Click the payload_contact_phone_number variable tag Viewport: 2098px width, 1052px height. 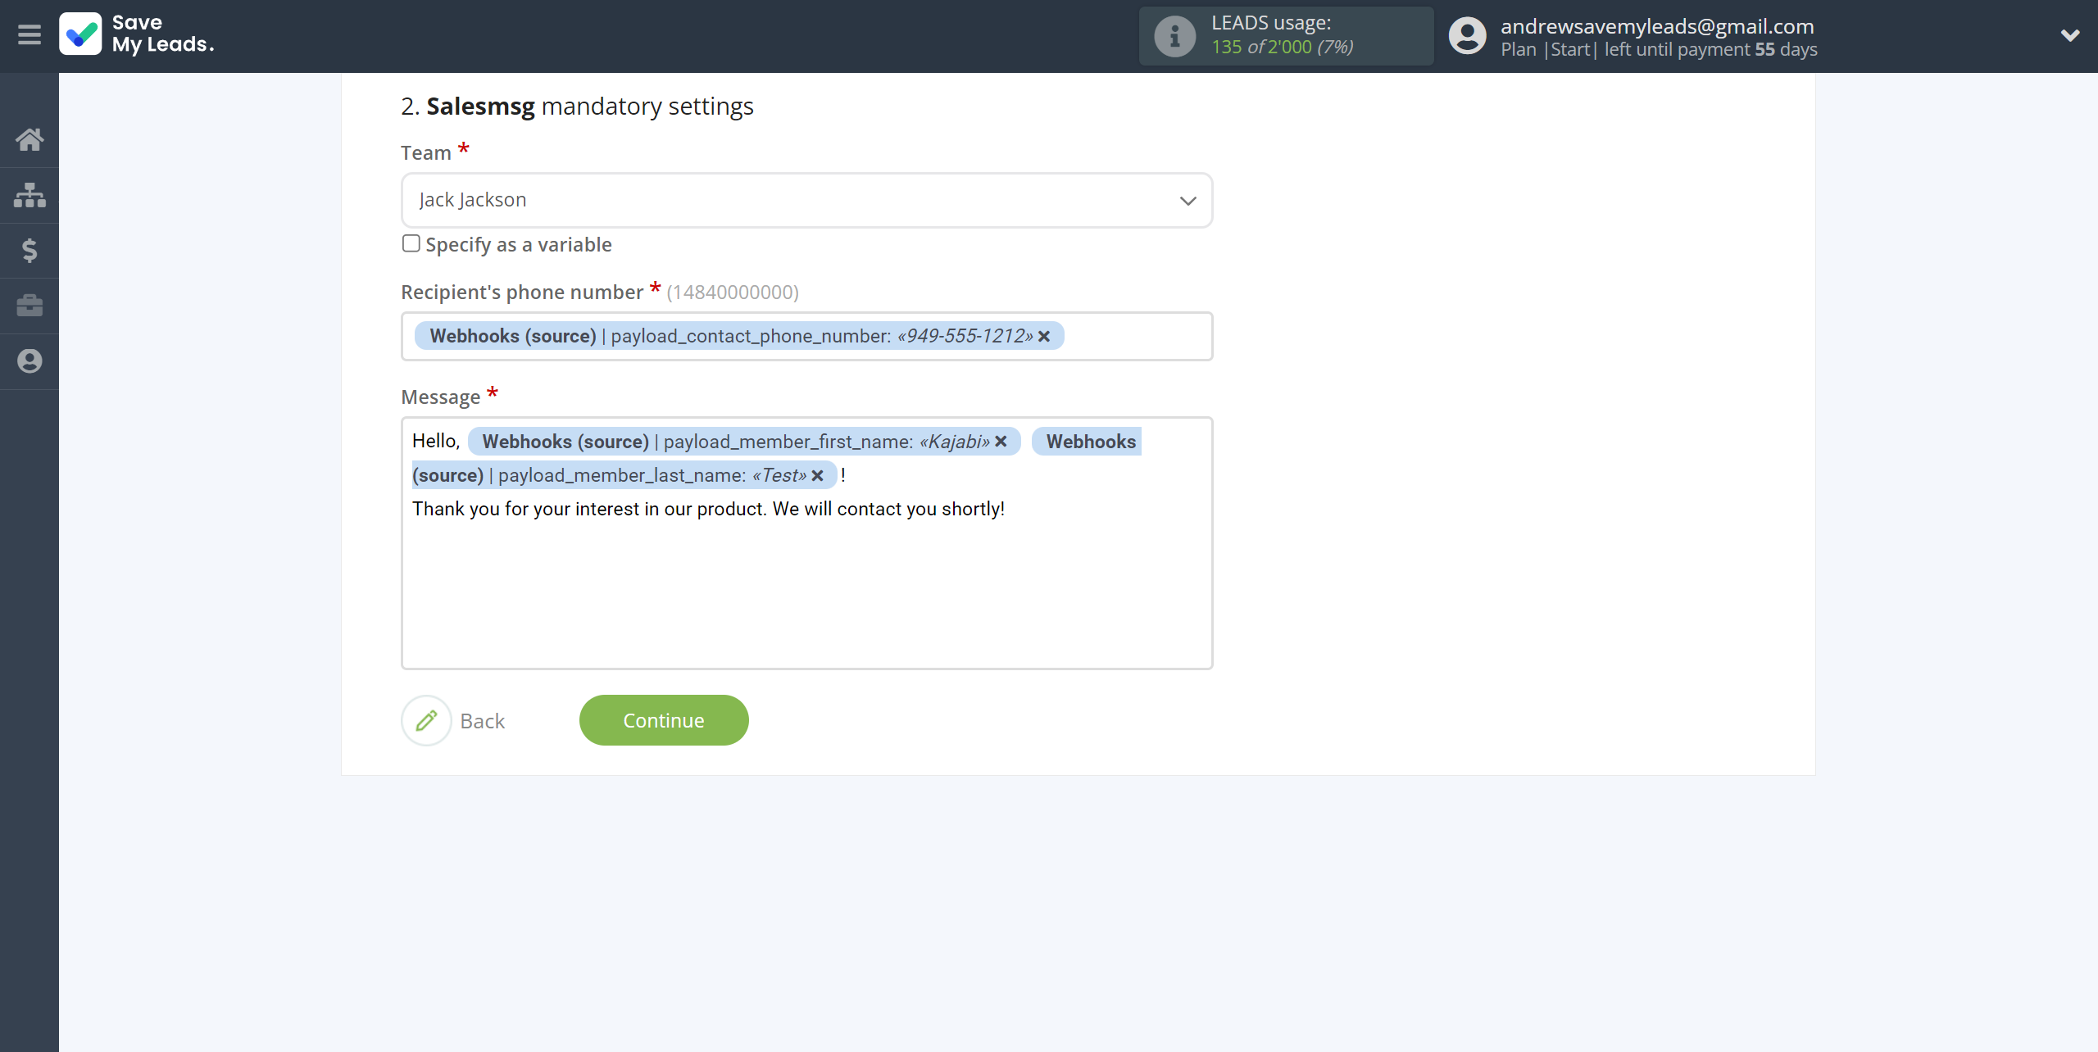(x=738, y=336)
